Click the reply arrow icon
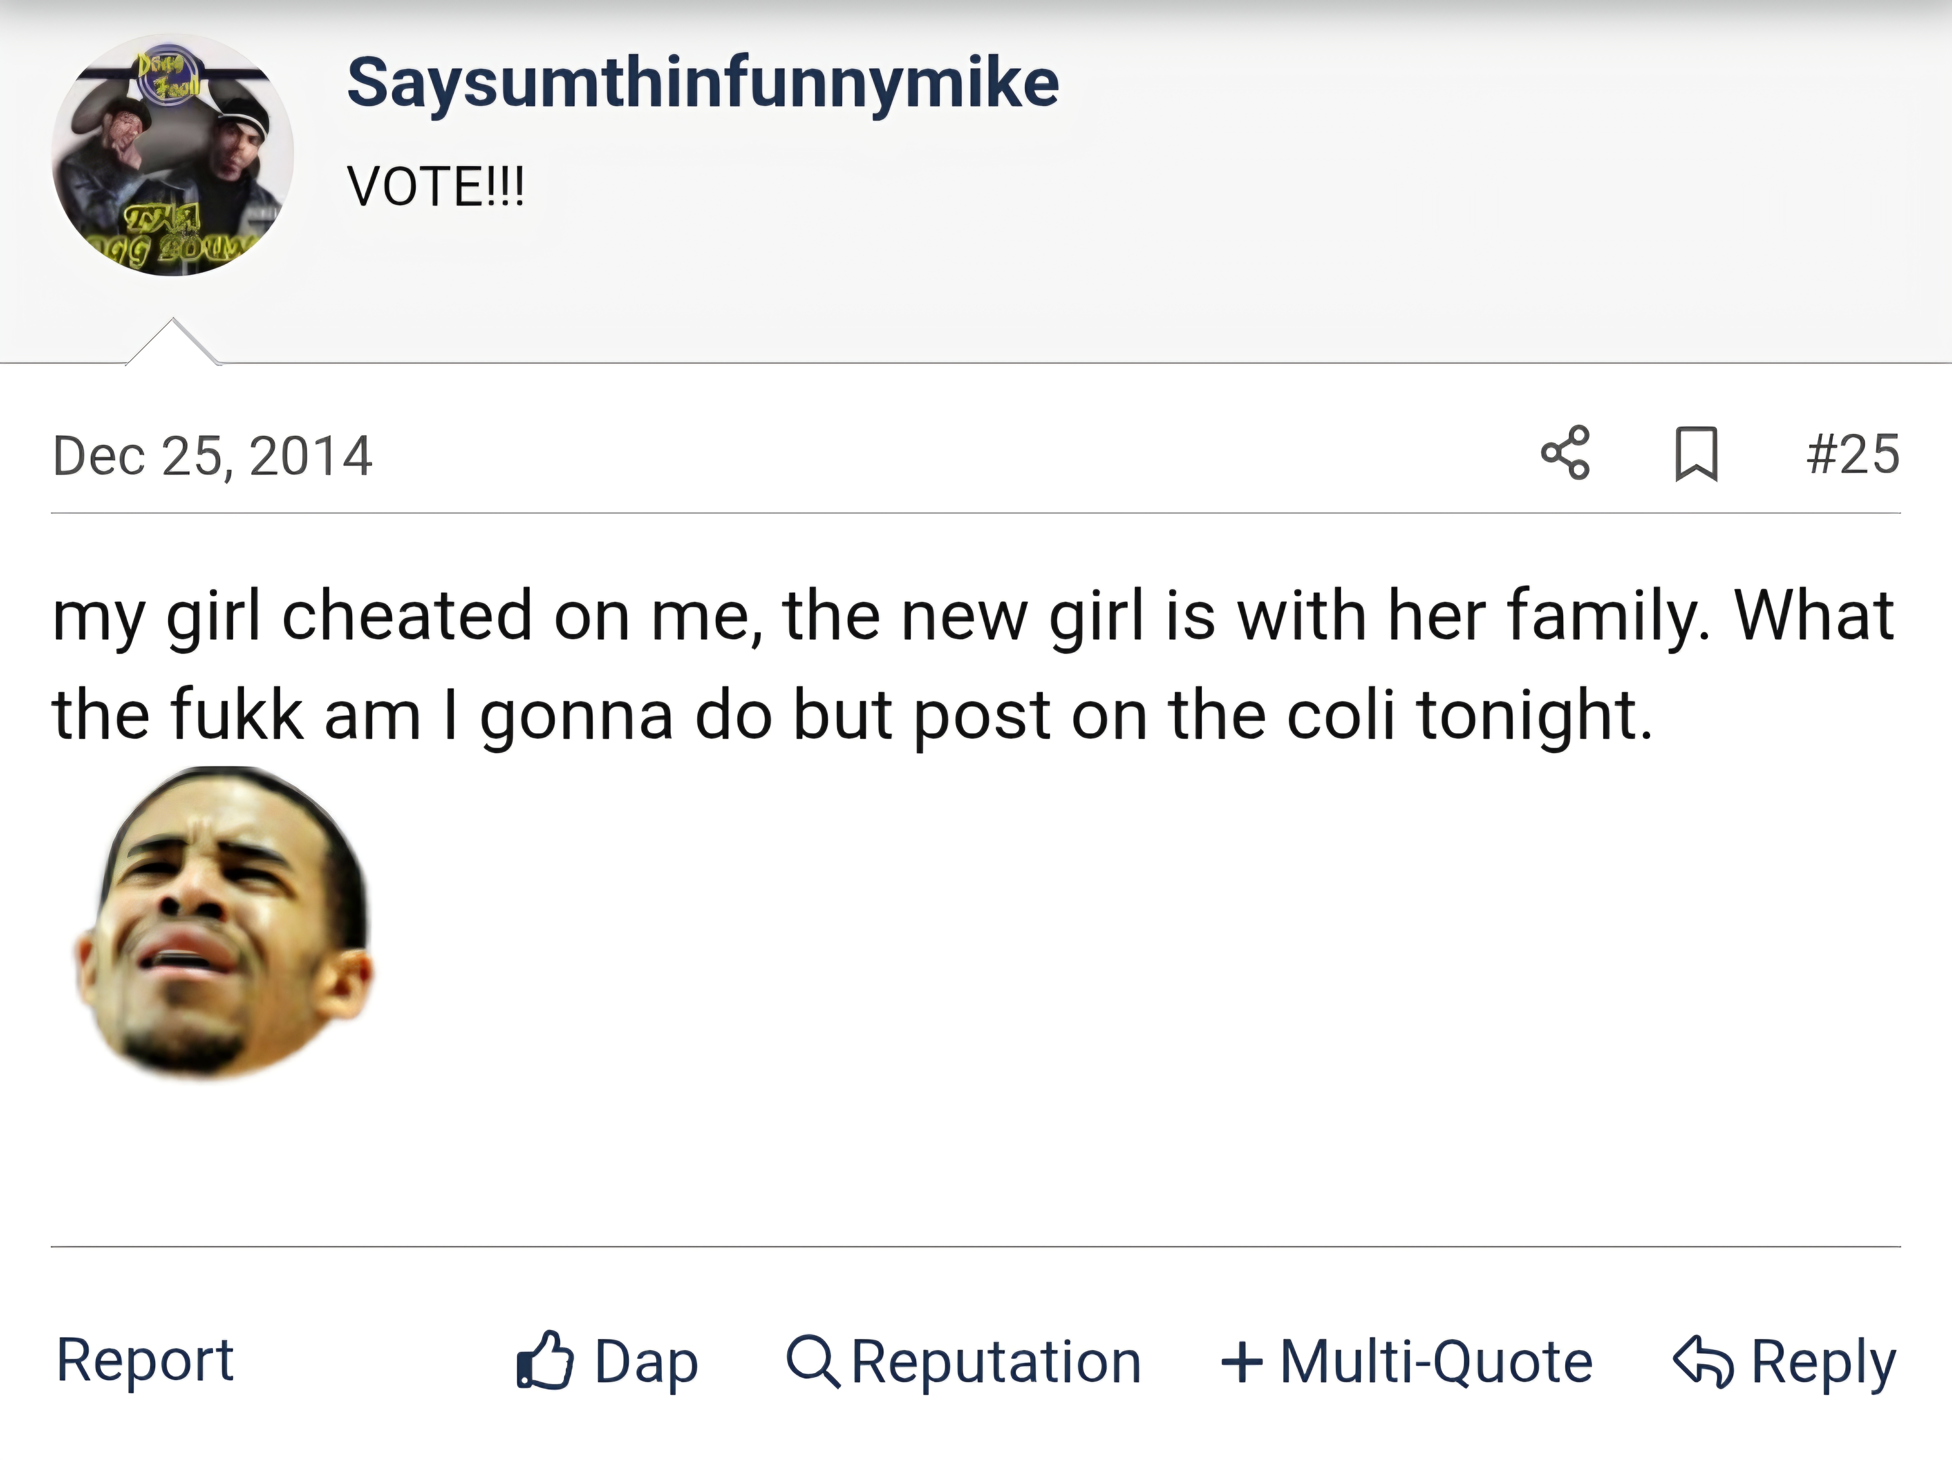1952x1460 pixels. [1703, 1361]
